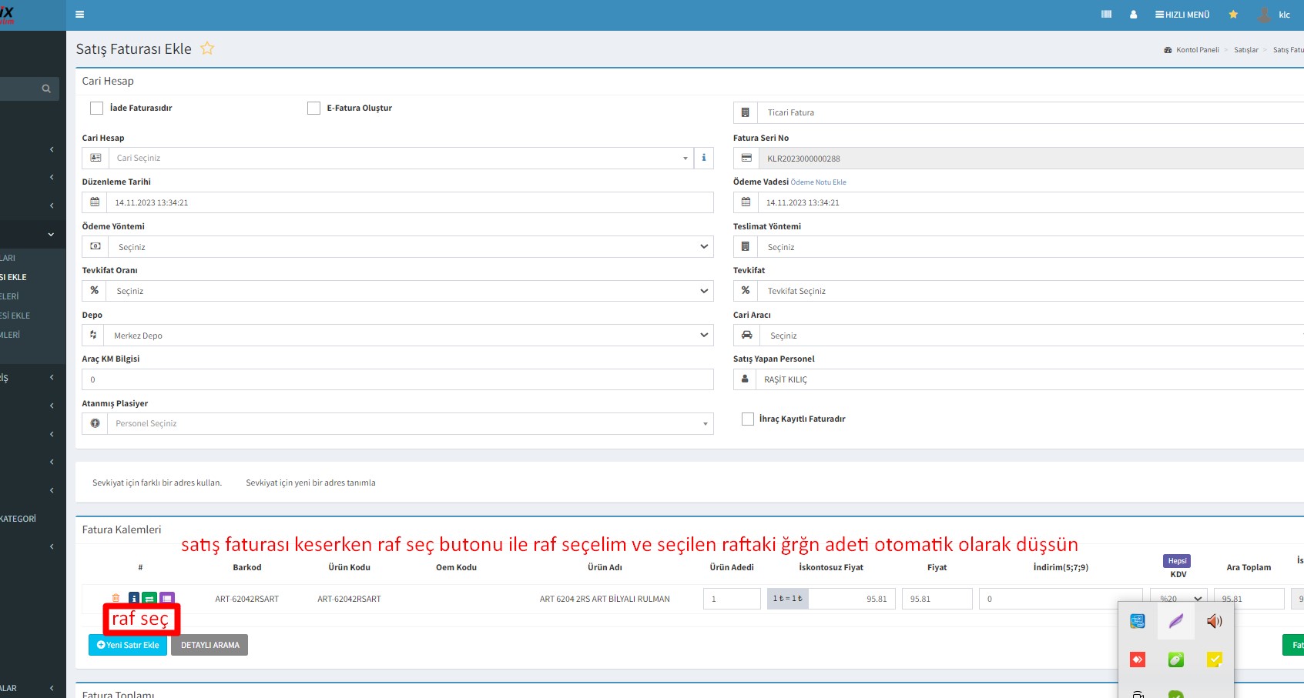The width and height of the screenshot is (1304, 698).
Task: Click the AnyDesk red icon in system tray
Action: (x=1138, y=660)
